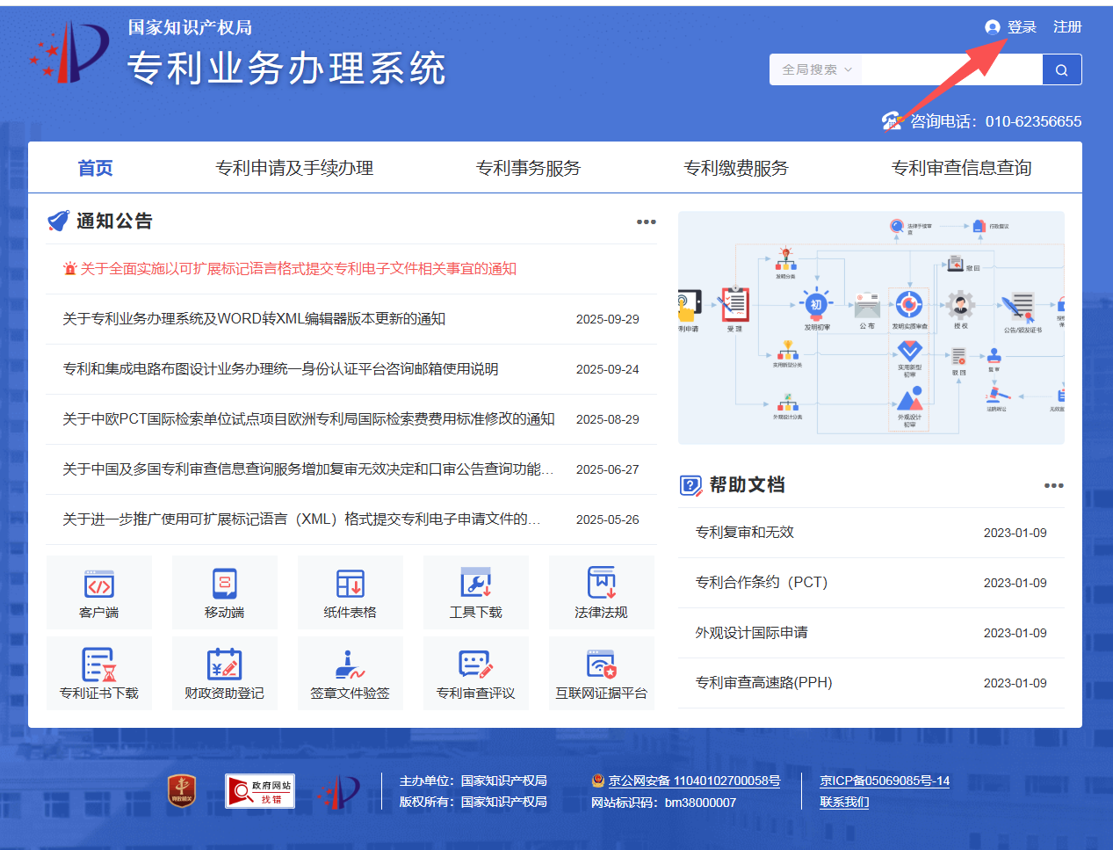The height and width of the screenshot is (850, 1113).
Task: Click inside the global search input box
Action: click(953, 69)
